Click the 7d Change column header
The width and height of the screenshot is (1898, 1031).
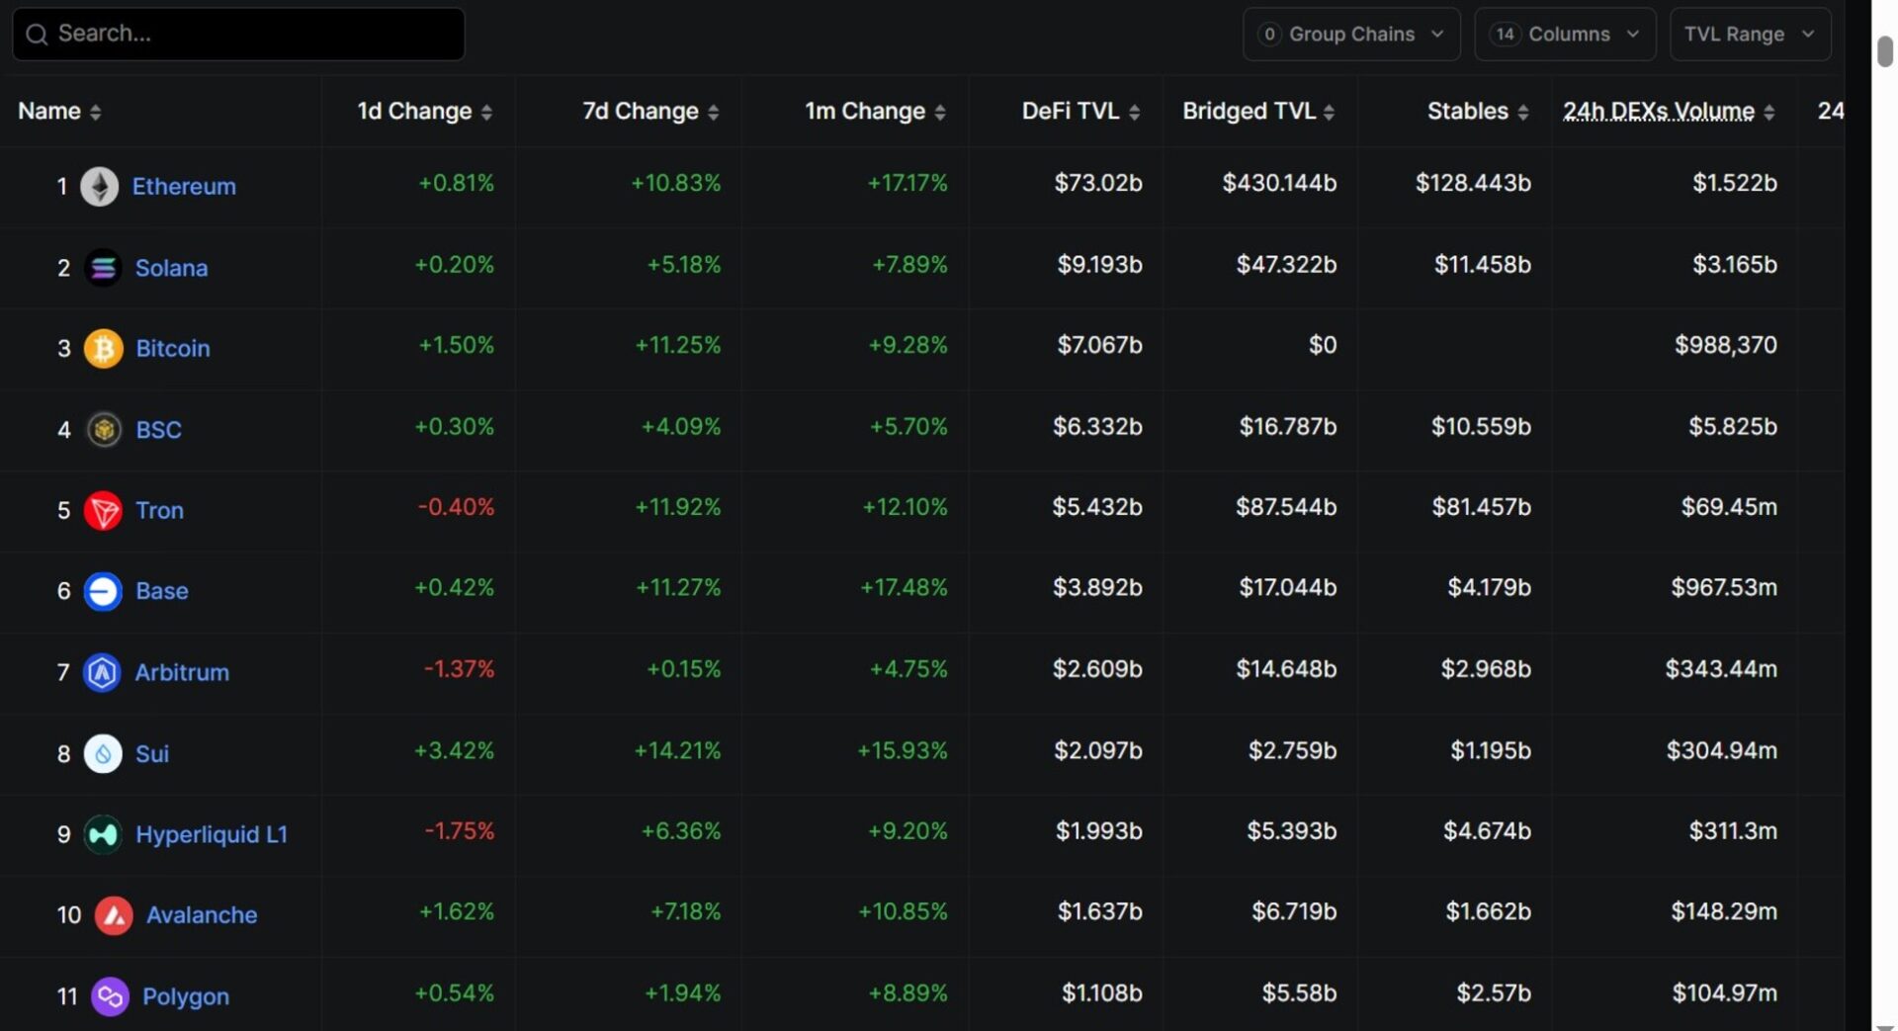click(x=641, y=111)
